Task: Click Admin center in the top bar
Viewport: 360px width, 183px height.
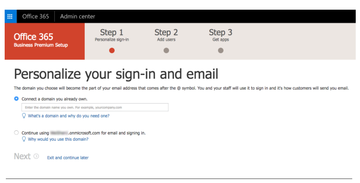Action: [78, 16]
